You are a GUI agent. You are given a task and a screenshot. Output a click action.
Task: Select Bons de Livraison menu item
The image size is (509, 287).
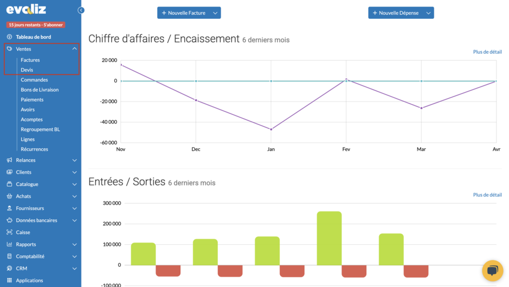point(40,90)
